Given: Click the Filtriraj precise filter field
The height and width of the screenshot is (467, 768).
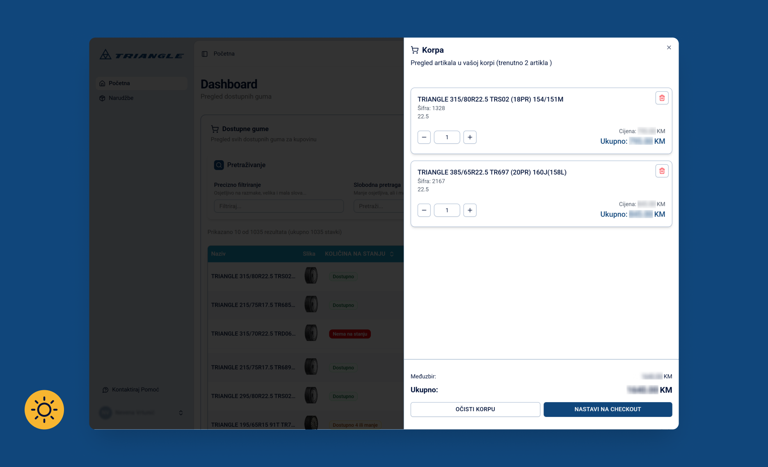Looking at the screenshot, I should (x=279, y=206).
